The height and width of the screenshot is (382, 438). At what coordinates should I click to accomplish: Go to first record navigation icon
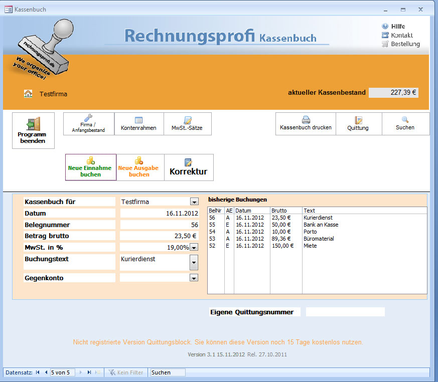[x=38, y=372]
